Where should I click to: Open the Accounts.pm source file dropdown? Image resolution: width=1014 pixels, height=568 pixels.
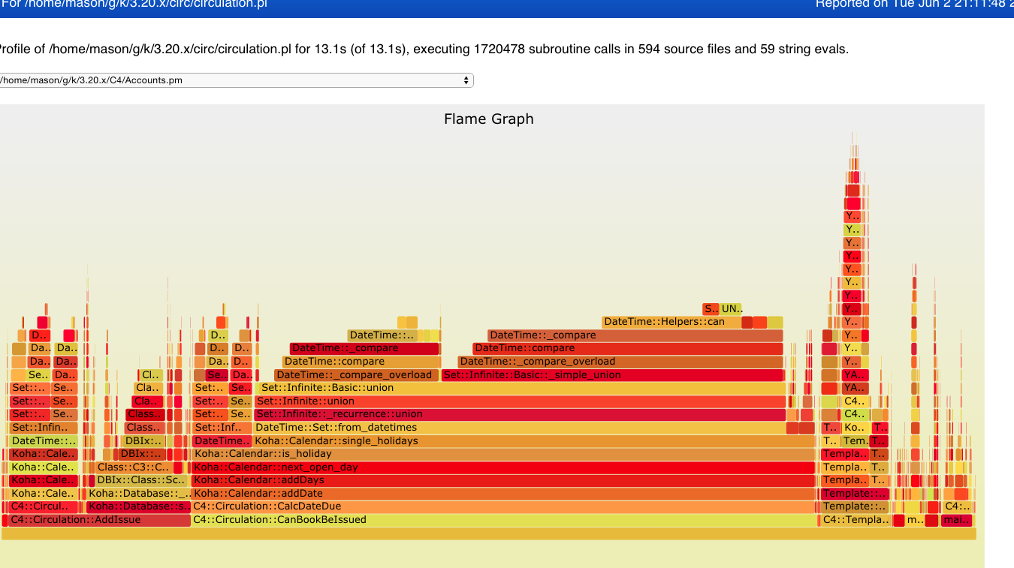(236, 80)
